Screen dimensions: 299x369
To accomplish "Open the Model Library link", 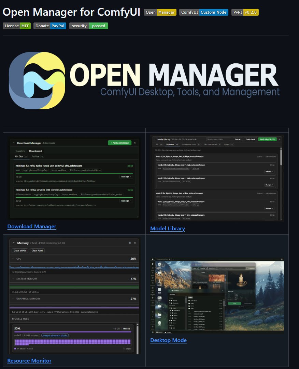I will [x=168, y=229].
